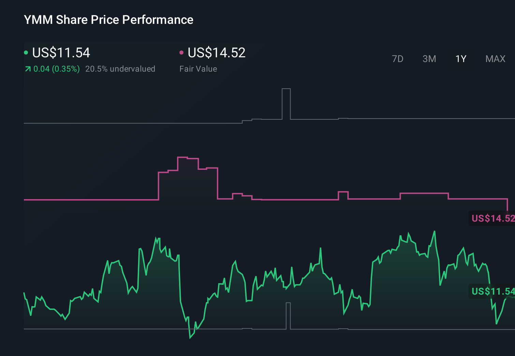Click the gray analyst estimate spike
The image size is (515, 356).
click(286, 102)
